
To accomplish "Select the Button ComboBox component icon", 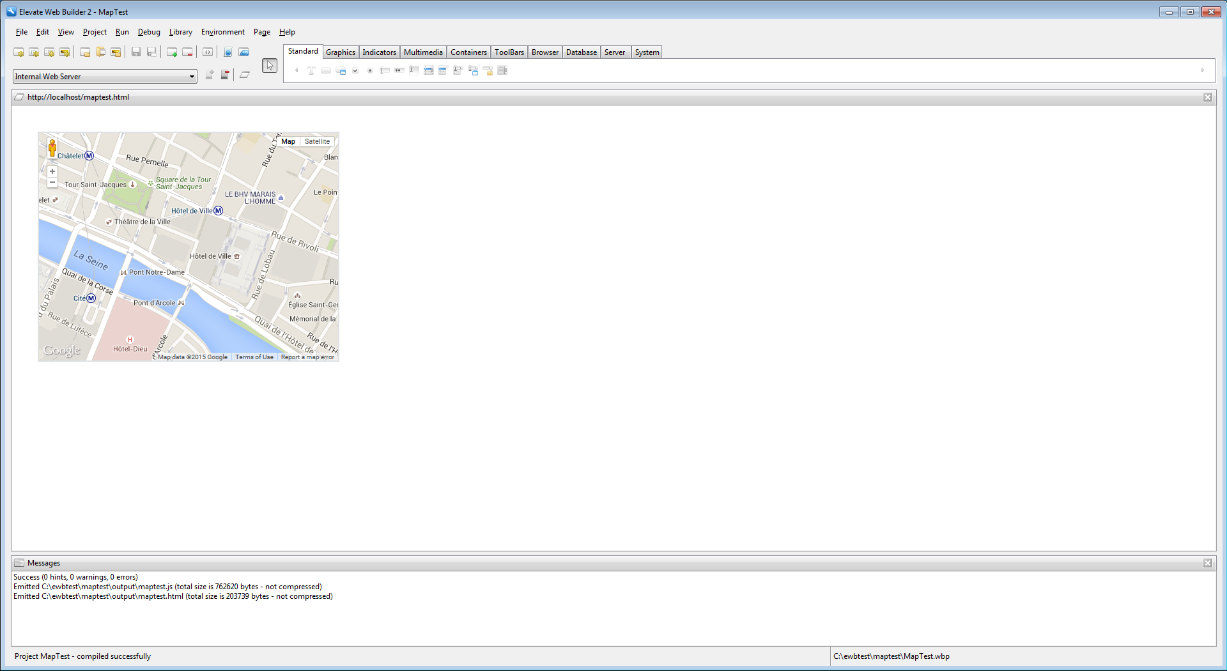I will [x=444, y=71].
